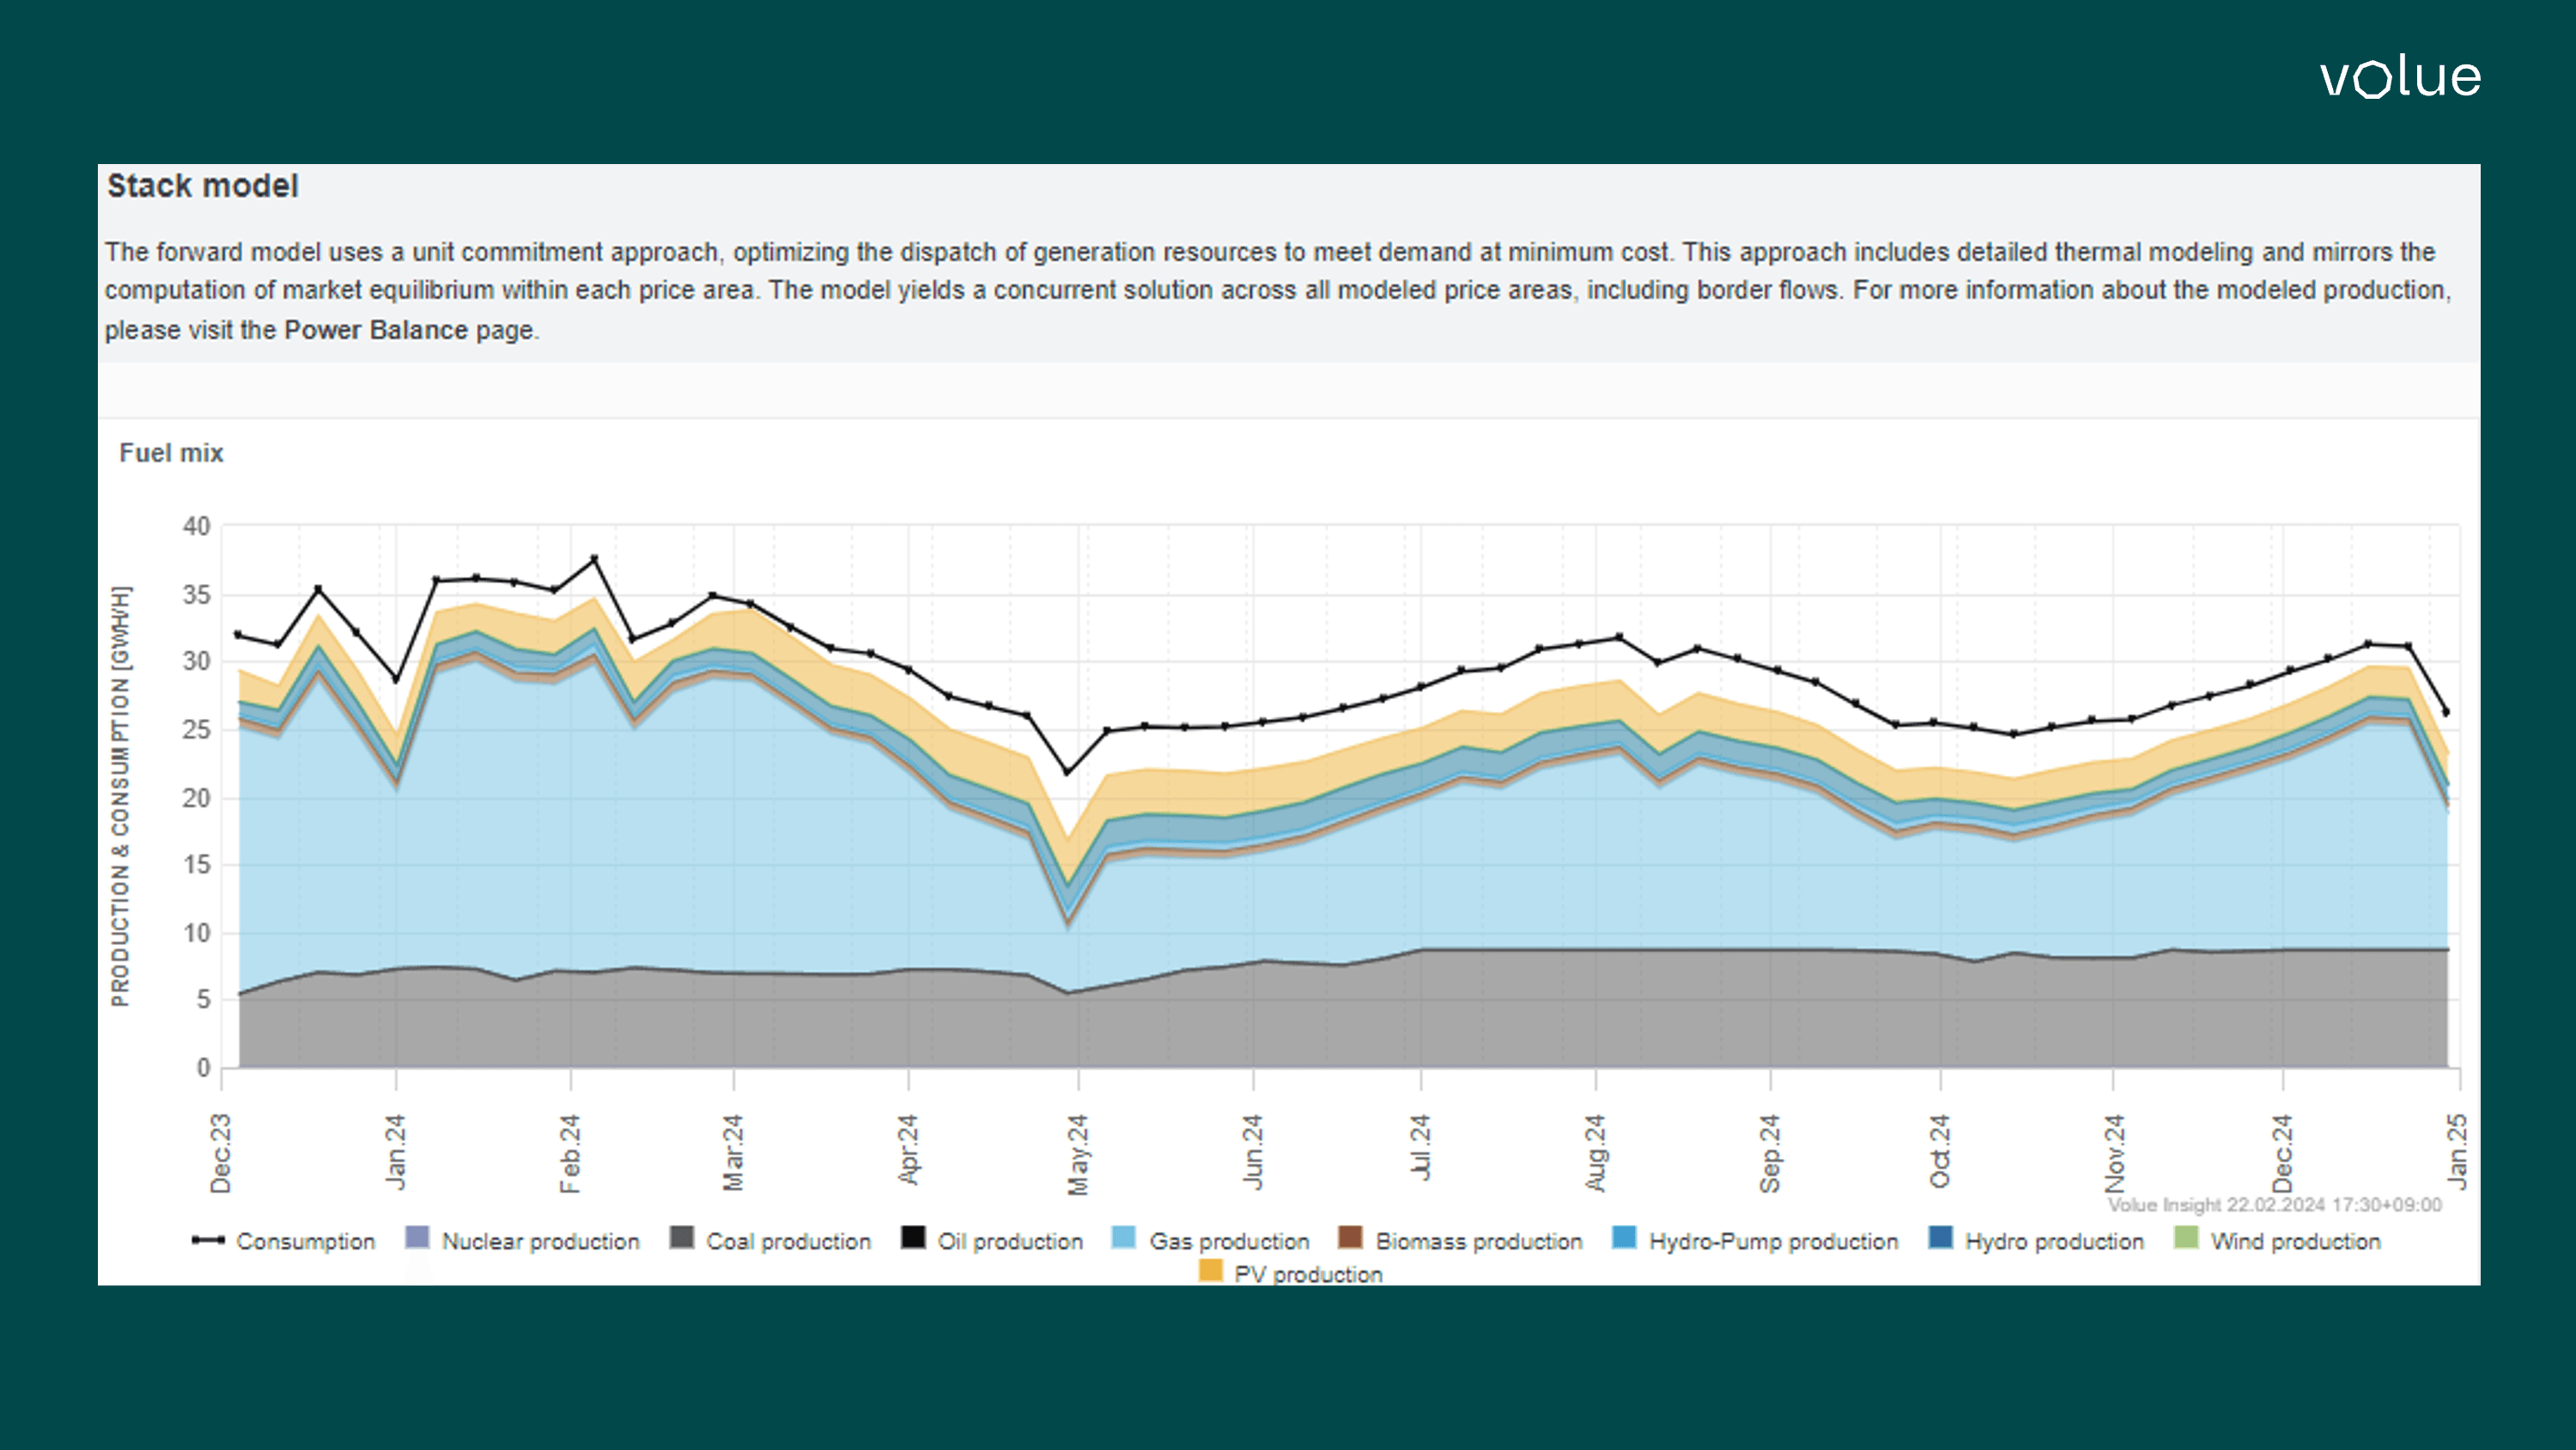Click Hydro-Pump production legend icon
Image resolution: width=2576 pixels, height=1450 pixels.
click(x=1624, y=1239)
